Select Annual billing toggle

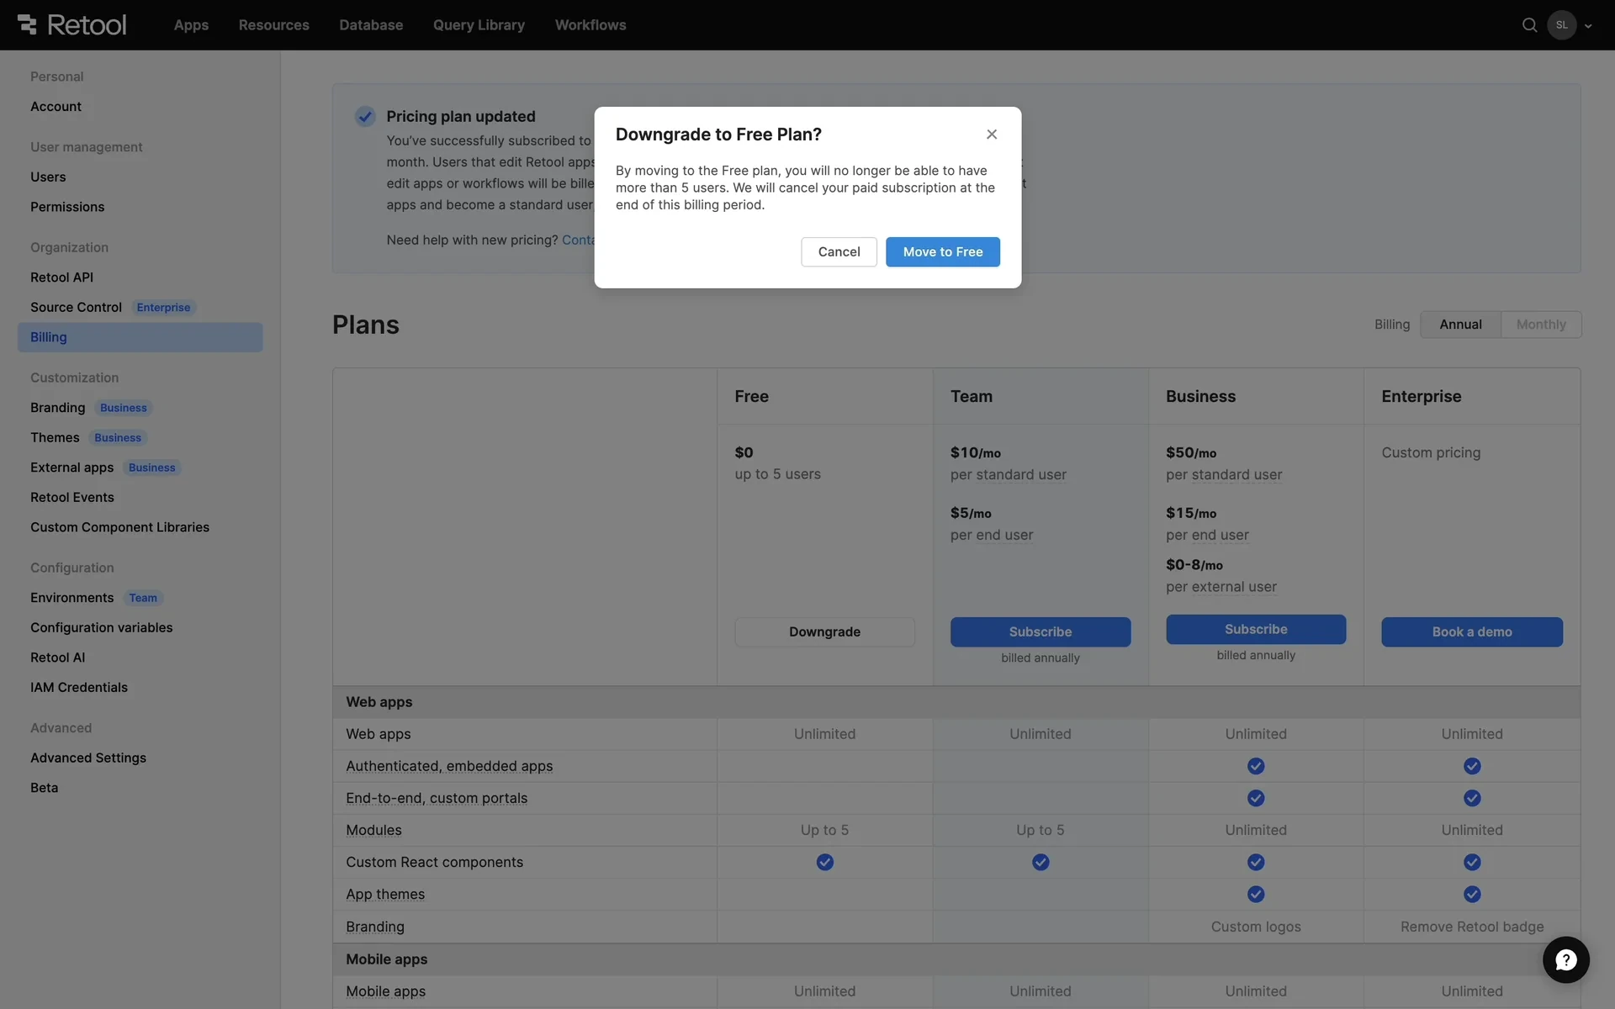(x=1460, y=325)
